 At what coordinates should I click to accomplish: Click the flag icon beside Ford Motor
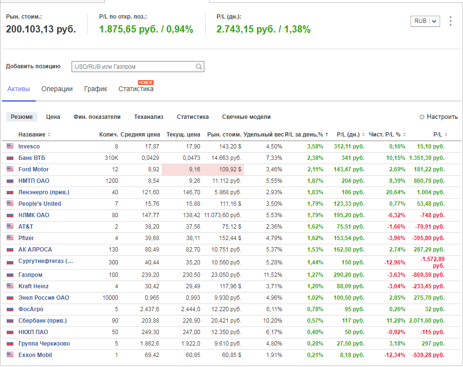10,169
